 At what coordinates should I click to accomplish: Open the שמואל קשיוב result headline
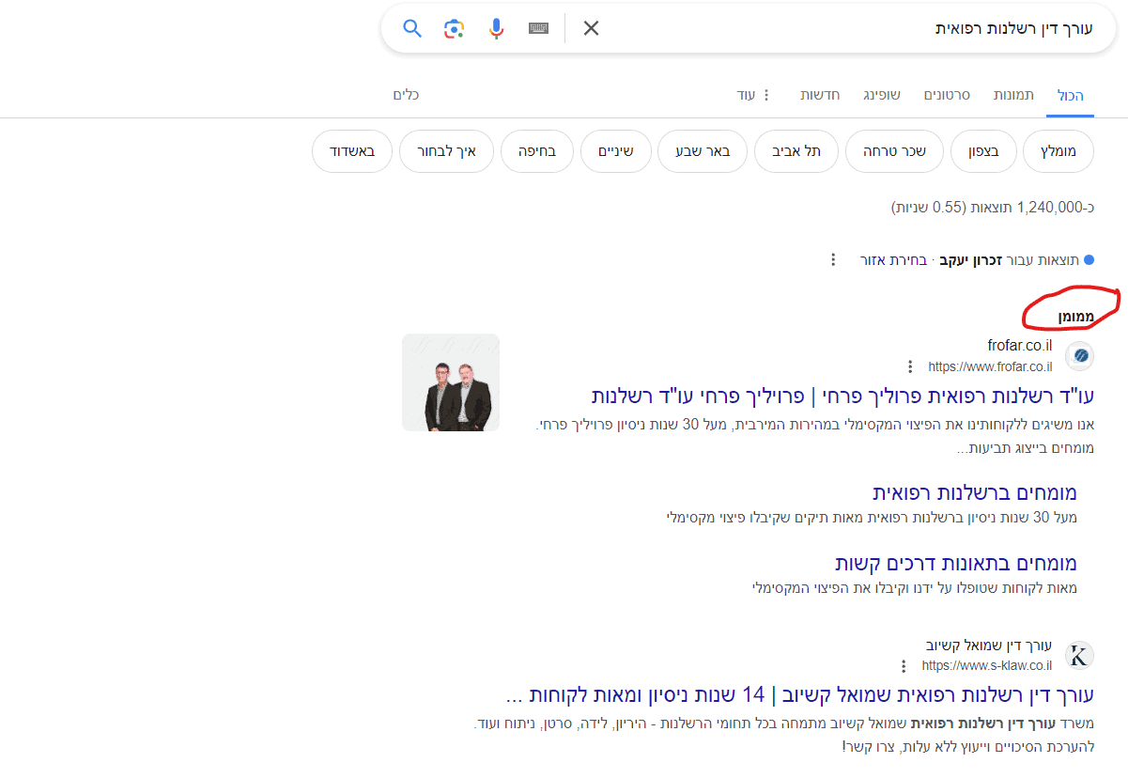pos(799,695)
